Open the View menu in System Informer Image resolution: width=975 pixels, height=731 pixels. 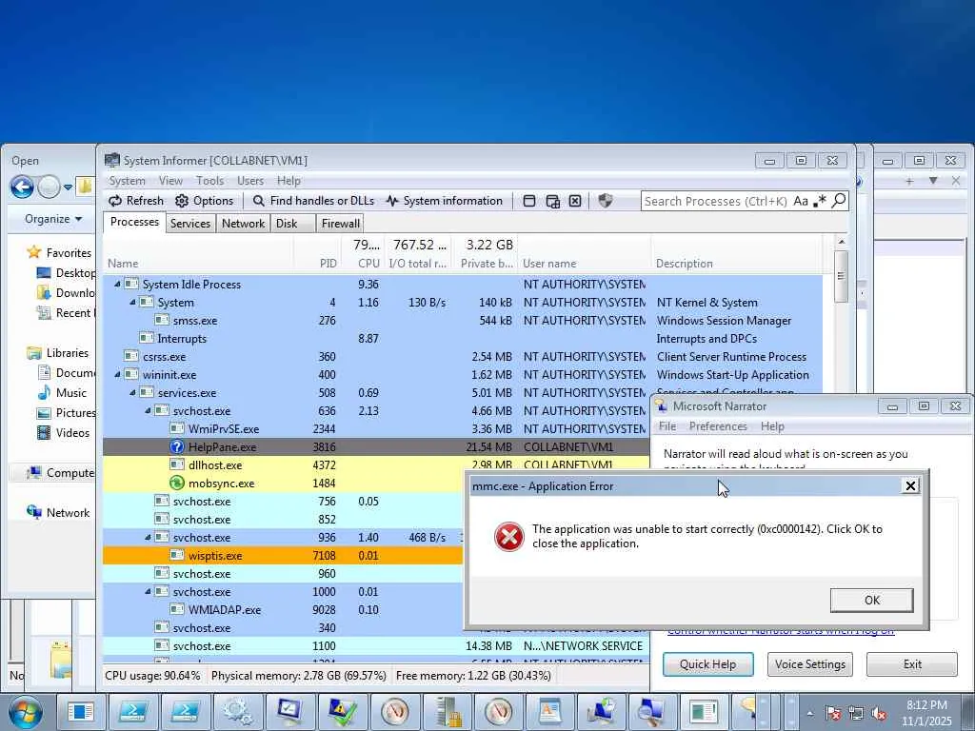point(170,181)
